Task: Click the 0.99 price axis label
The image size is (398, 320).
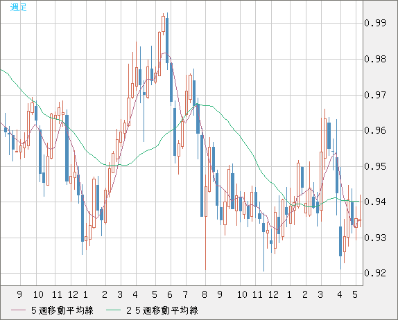Action: click(375, 23)
